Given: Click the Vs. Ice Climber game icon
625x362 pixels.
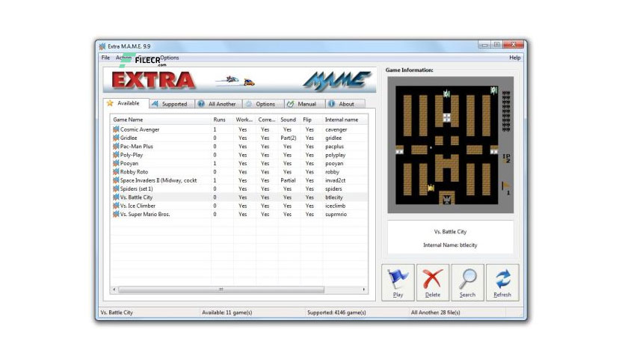Looking at the screenshot, I should [x=116, y=206].
